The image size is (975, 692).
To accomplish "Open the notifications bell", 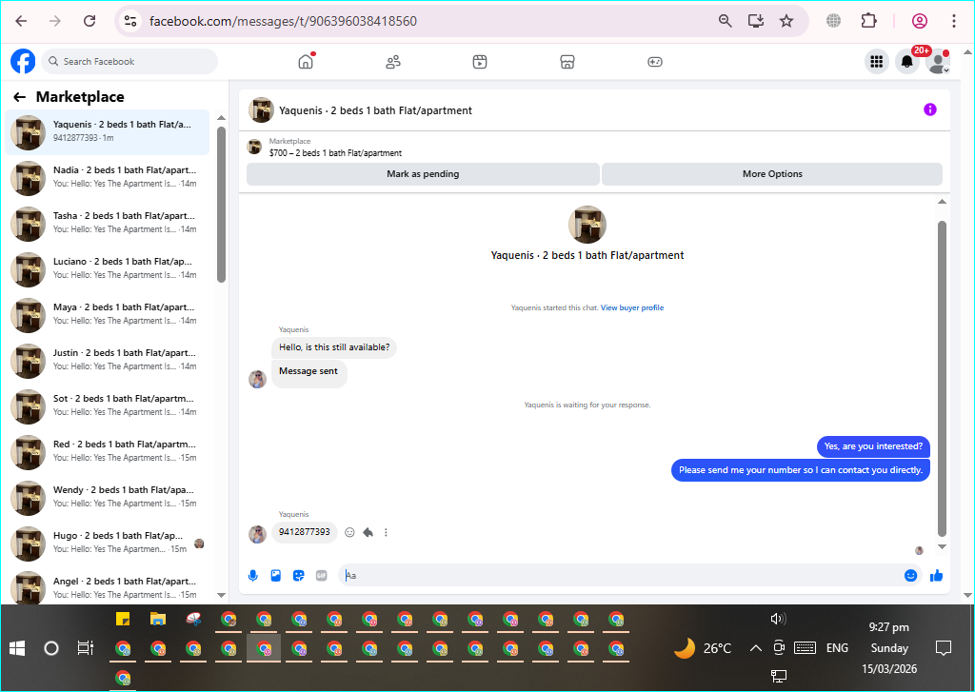I will tap(907, 62).
